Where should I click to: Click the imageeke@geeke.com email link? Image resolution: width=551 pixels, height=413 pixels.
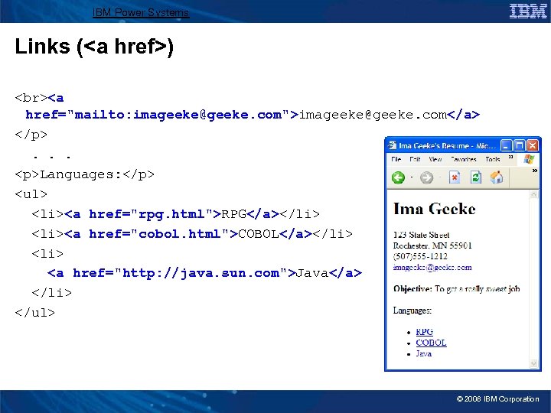tap(432, 267)
